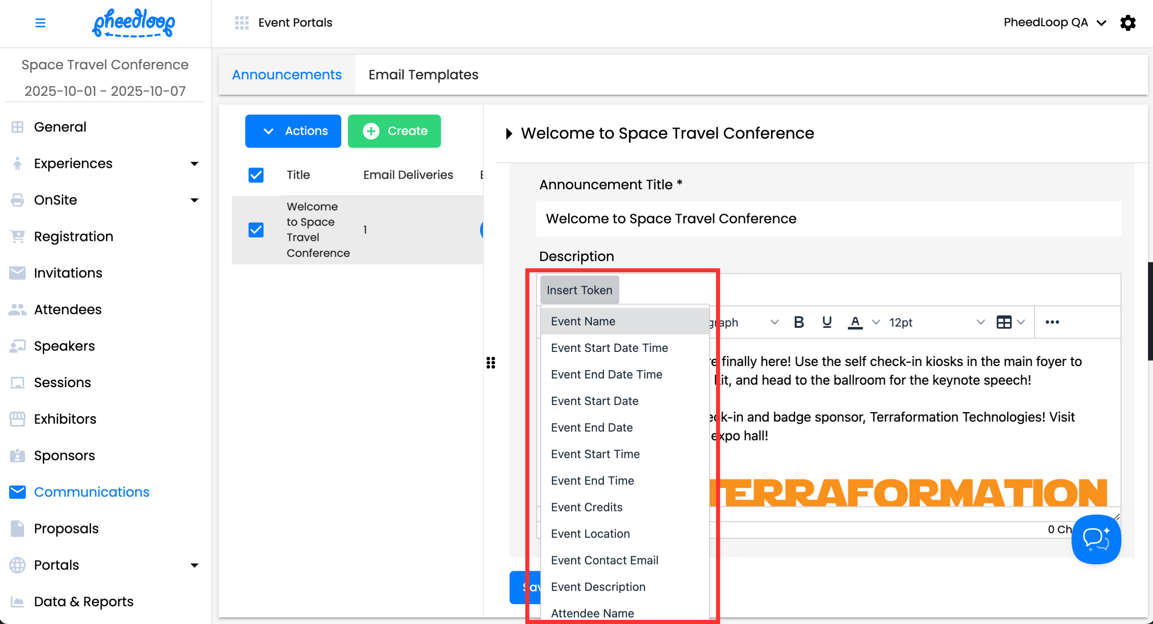Screen dimensions: 1153x624
Task: Toggle the select-all checkbox in header
Action: (256, 175)
